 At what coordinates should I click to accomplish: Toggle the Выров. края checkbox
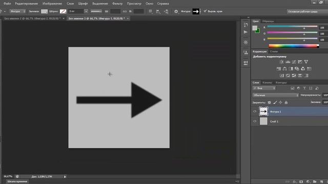[x=205, y=11]
